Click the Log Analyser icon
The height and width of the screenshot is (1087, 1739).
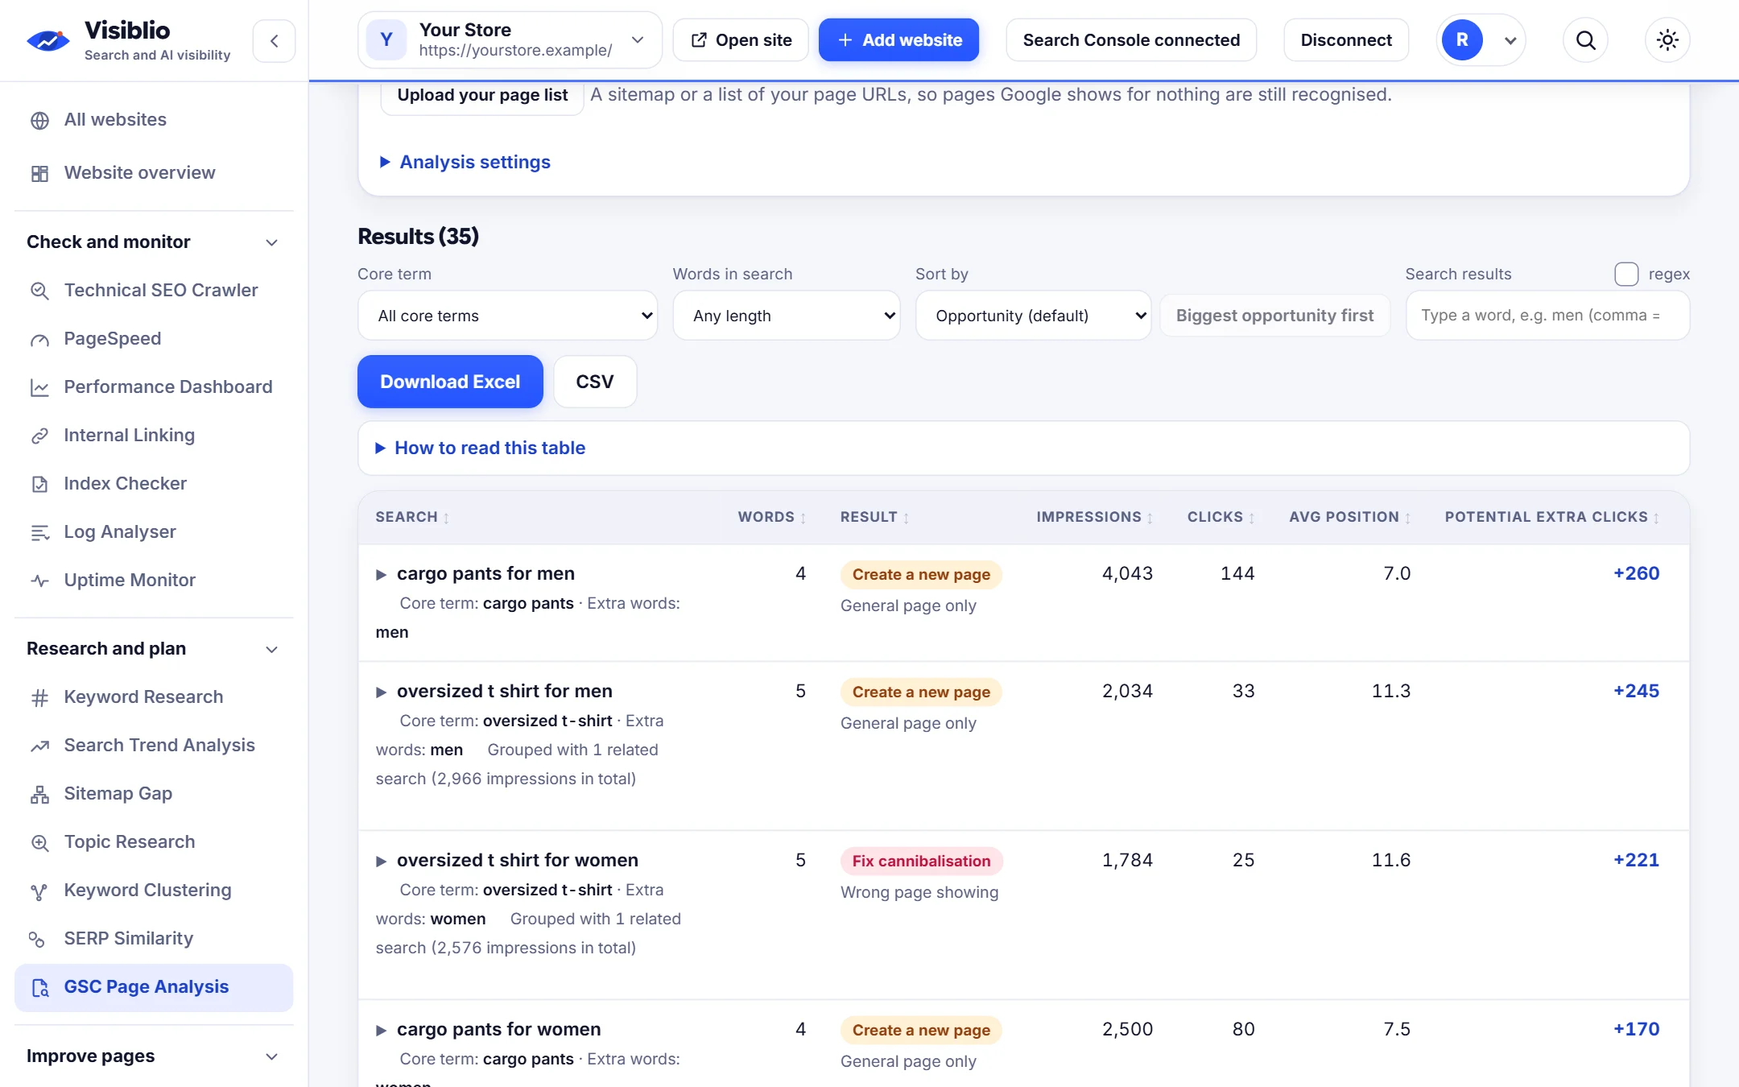pos(39,532)
